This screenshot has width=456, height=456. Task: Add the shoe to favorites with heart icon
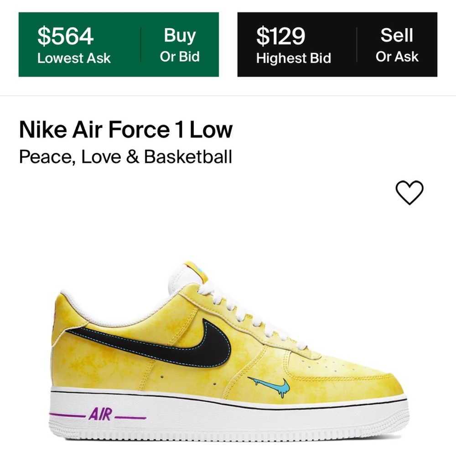pyautogui.click(x=409, y=193)
